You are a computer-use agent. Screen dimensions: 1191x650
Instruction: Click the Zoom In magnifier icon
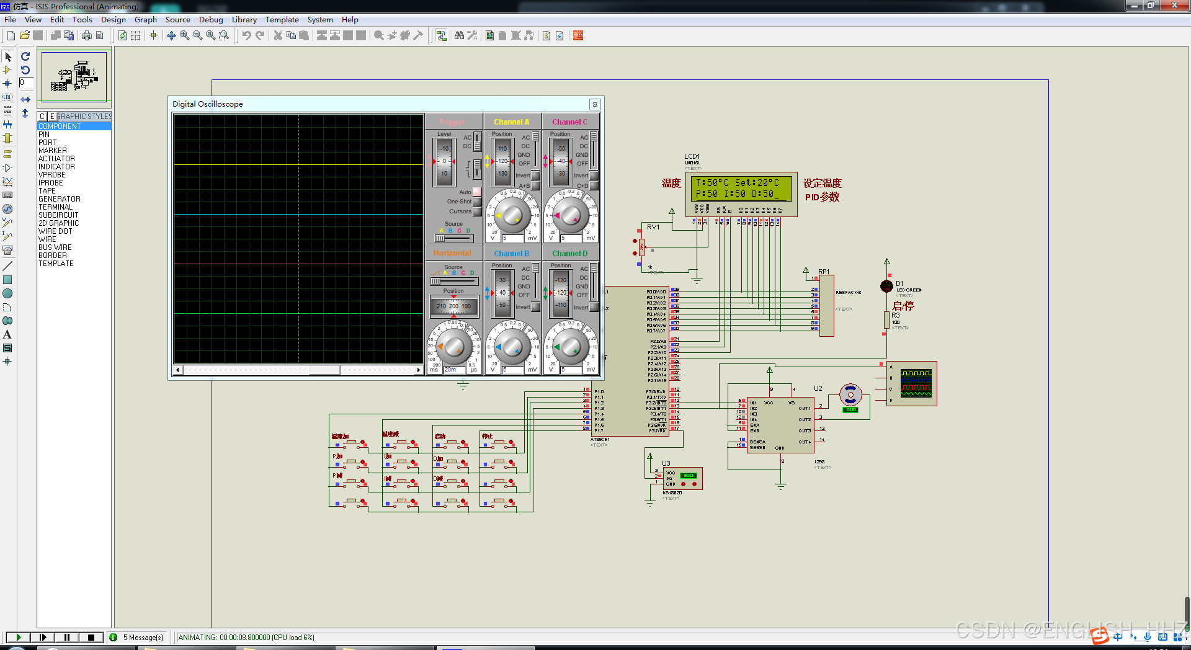point(184,35)
